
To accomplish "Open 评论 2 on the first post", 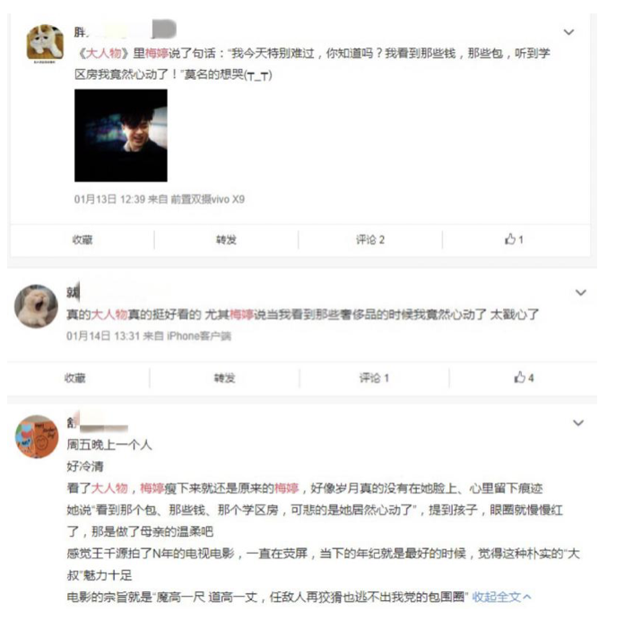I will point(369,239).
